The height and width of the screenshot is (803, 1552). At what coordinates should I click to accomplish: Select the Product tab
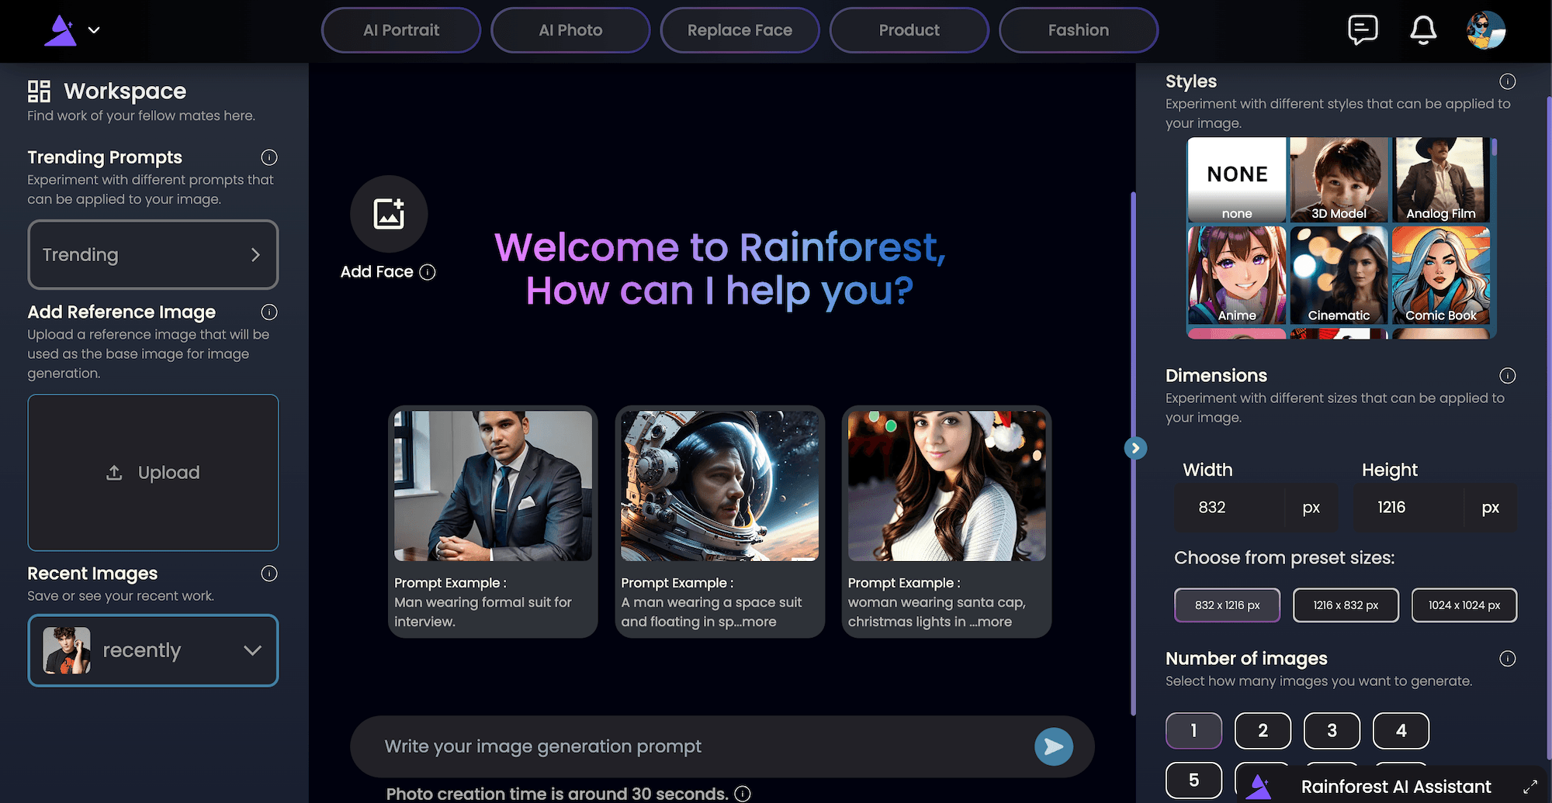[x=909, y=30]
